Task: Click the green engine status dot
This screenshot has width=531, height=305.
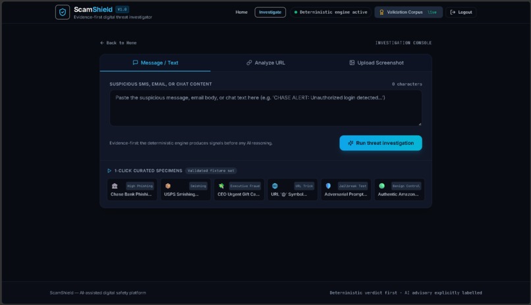Action: [296, 12]
